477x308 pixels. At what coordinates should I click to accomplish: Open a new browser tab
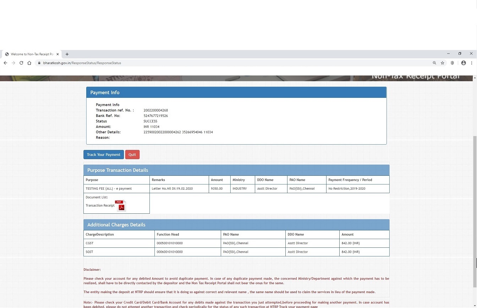(67, 54)
